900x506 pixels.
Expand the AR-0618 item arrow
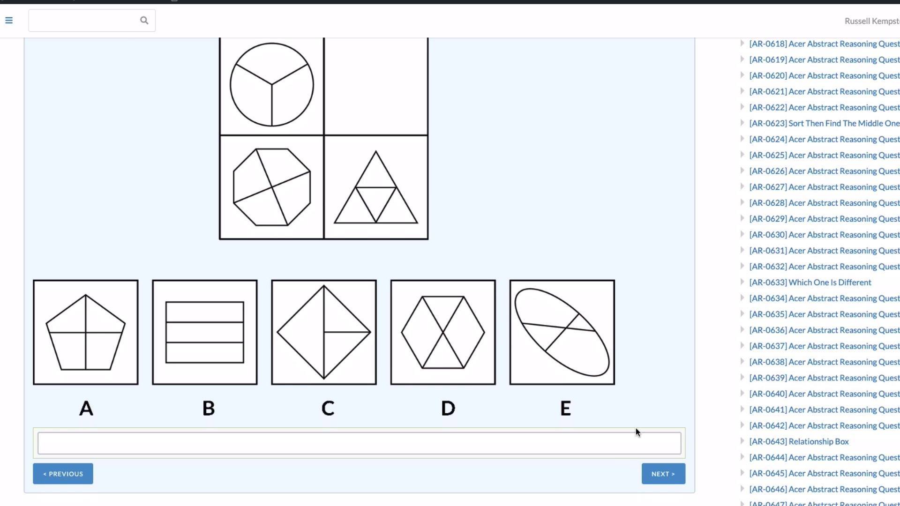[x=742, y=44]
